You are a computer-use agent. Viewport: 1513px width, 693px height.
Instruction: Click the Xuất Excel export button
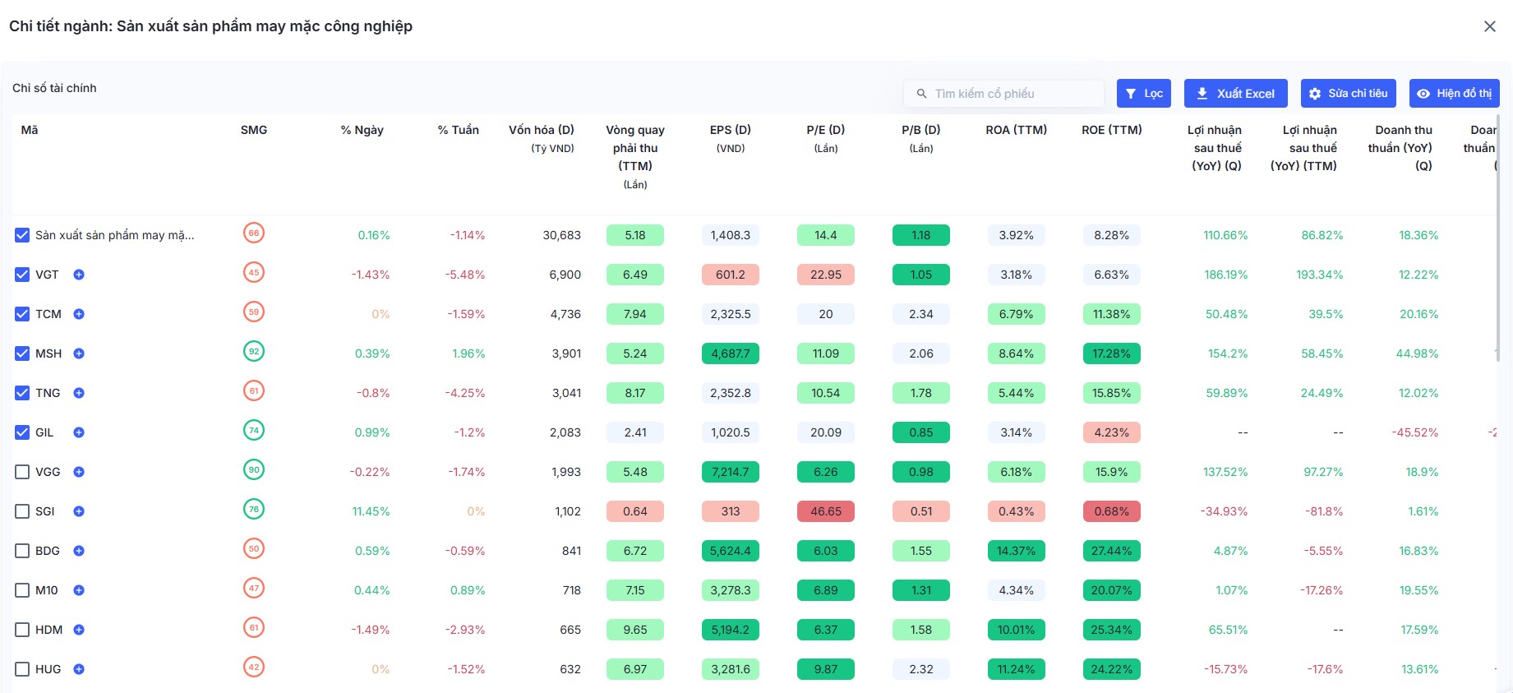click(1236, 94)
